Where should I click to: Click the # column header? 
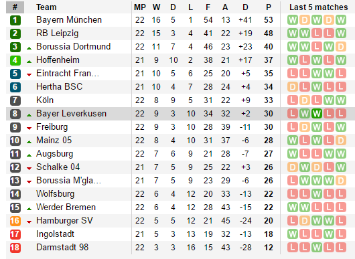click(x=15, y=7)
